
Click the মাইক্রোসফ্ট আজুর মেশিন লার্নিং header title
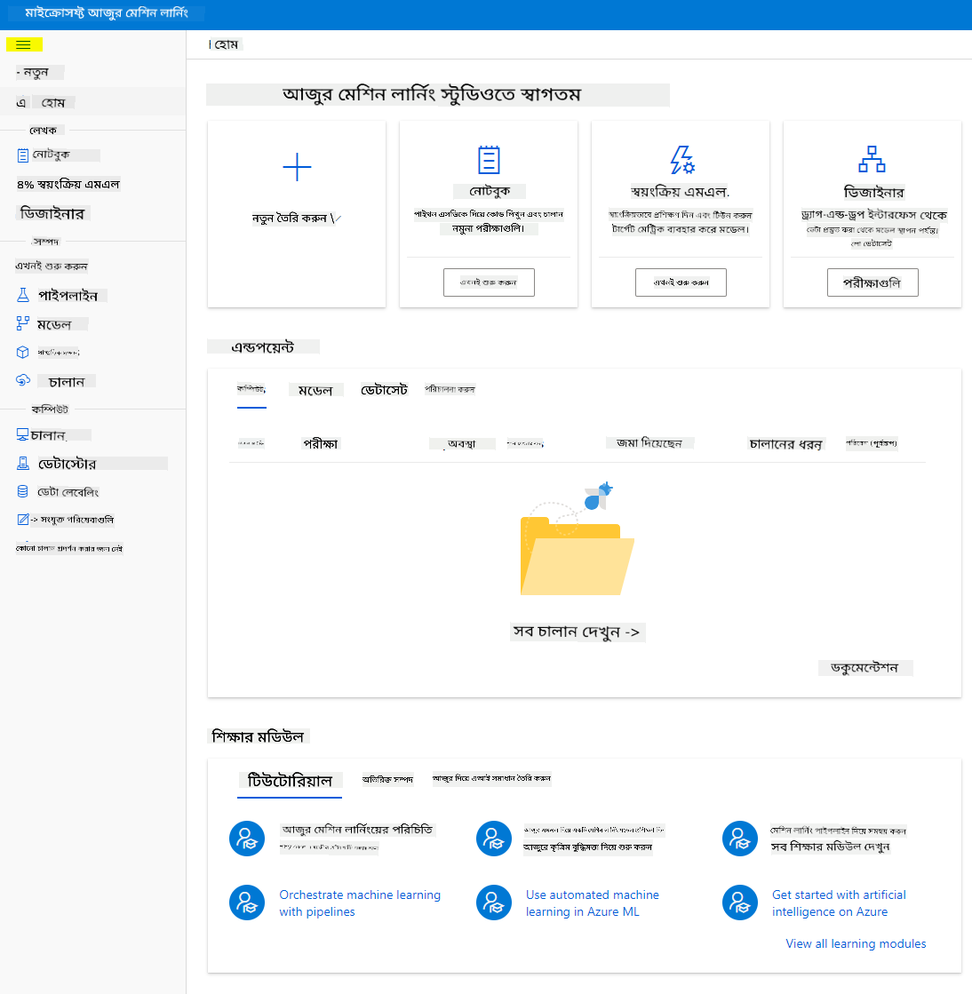107,12
